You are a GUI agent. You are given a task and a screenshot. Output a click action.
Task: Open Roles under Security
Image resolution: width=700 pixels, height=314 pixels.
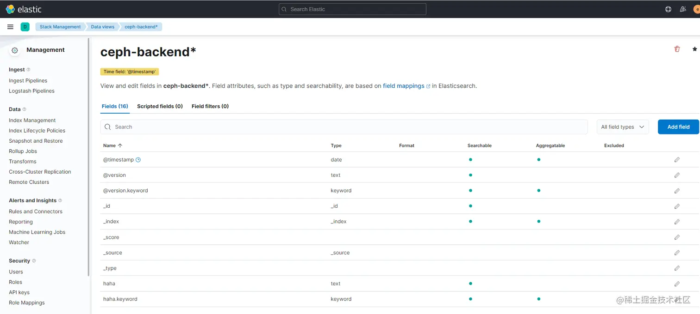coord(15,282)
